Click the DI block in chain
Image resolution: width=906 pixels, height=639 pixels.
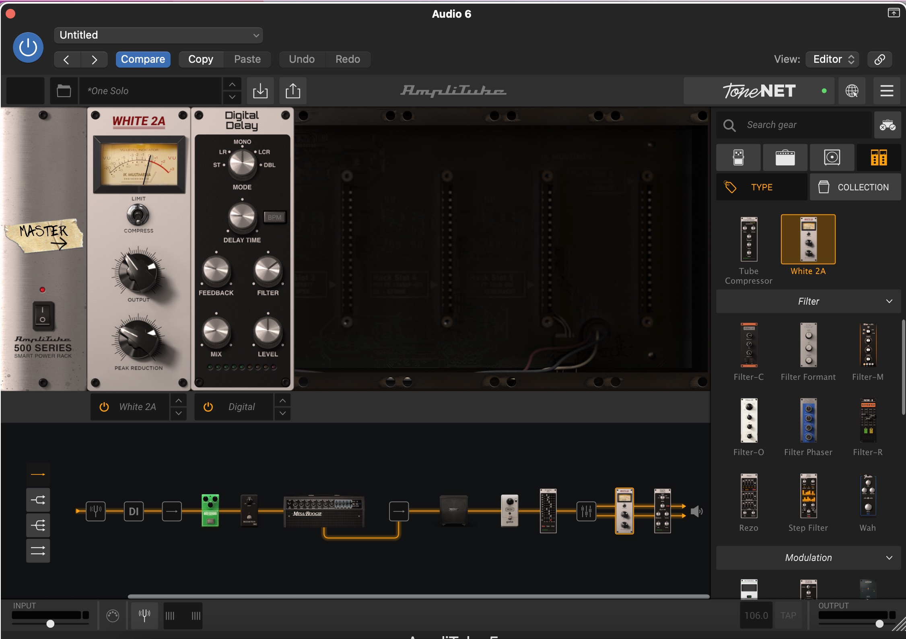tap(134, 511)
